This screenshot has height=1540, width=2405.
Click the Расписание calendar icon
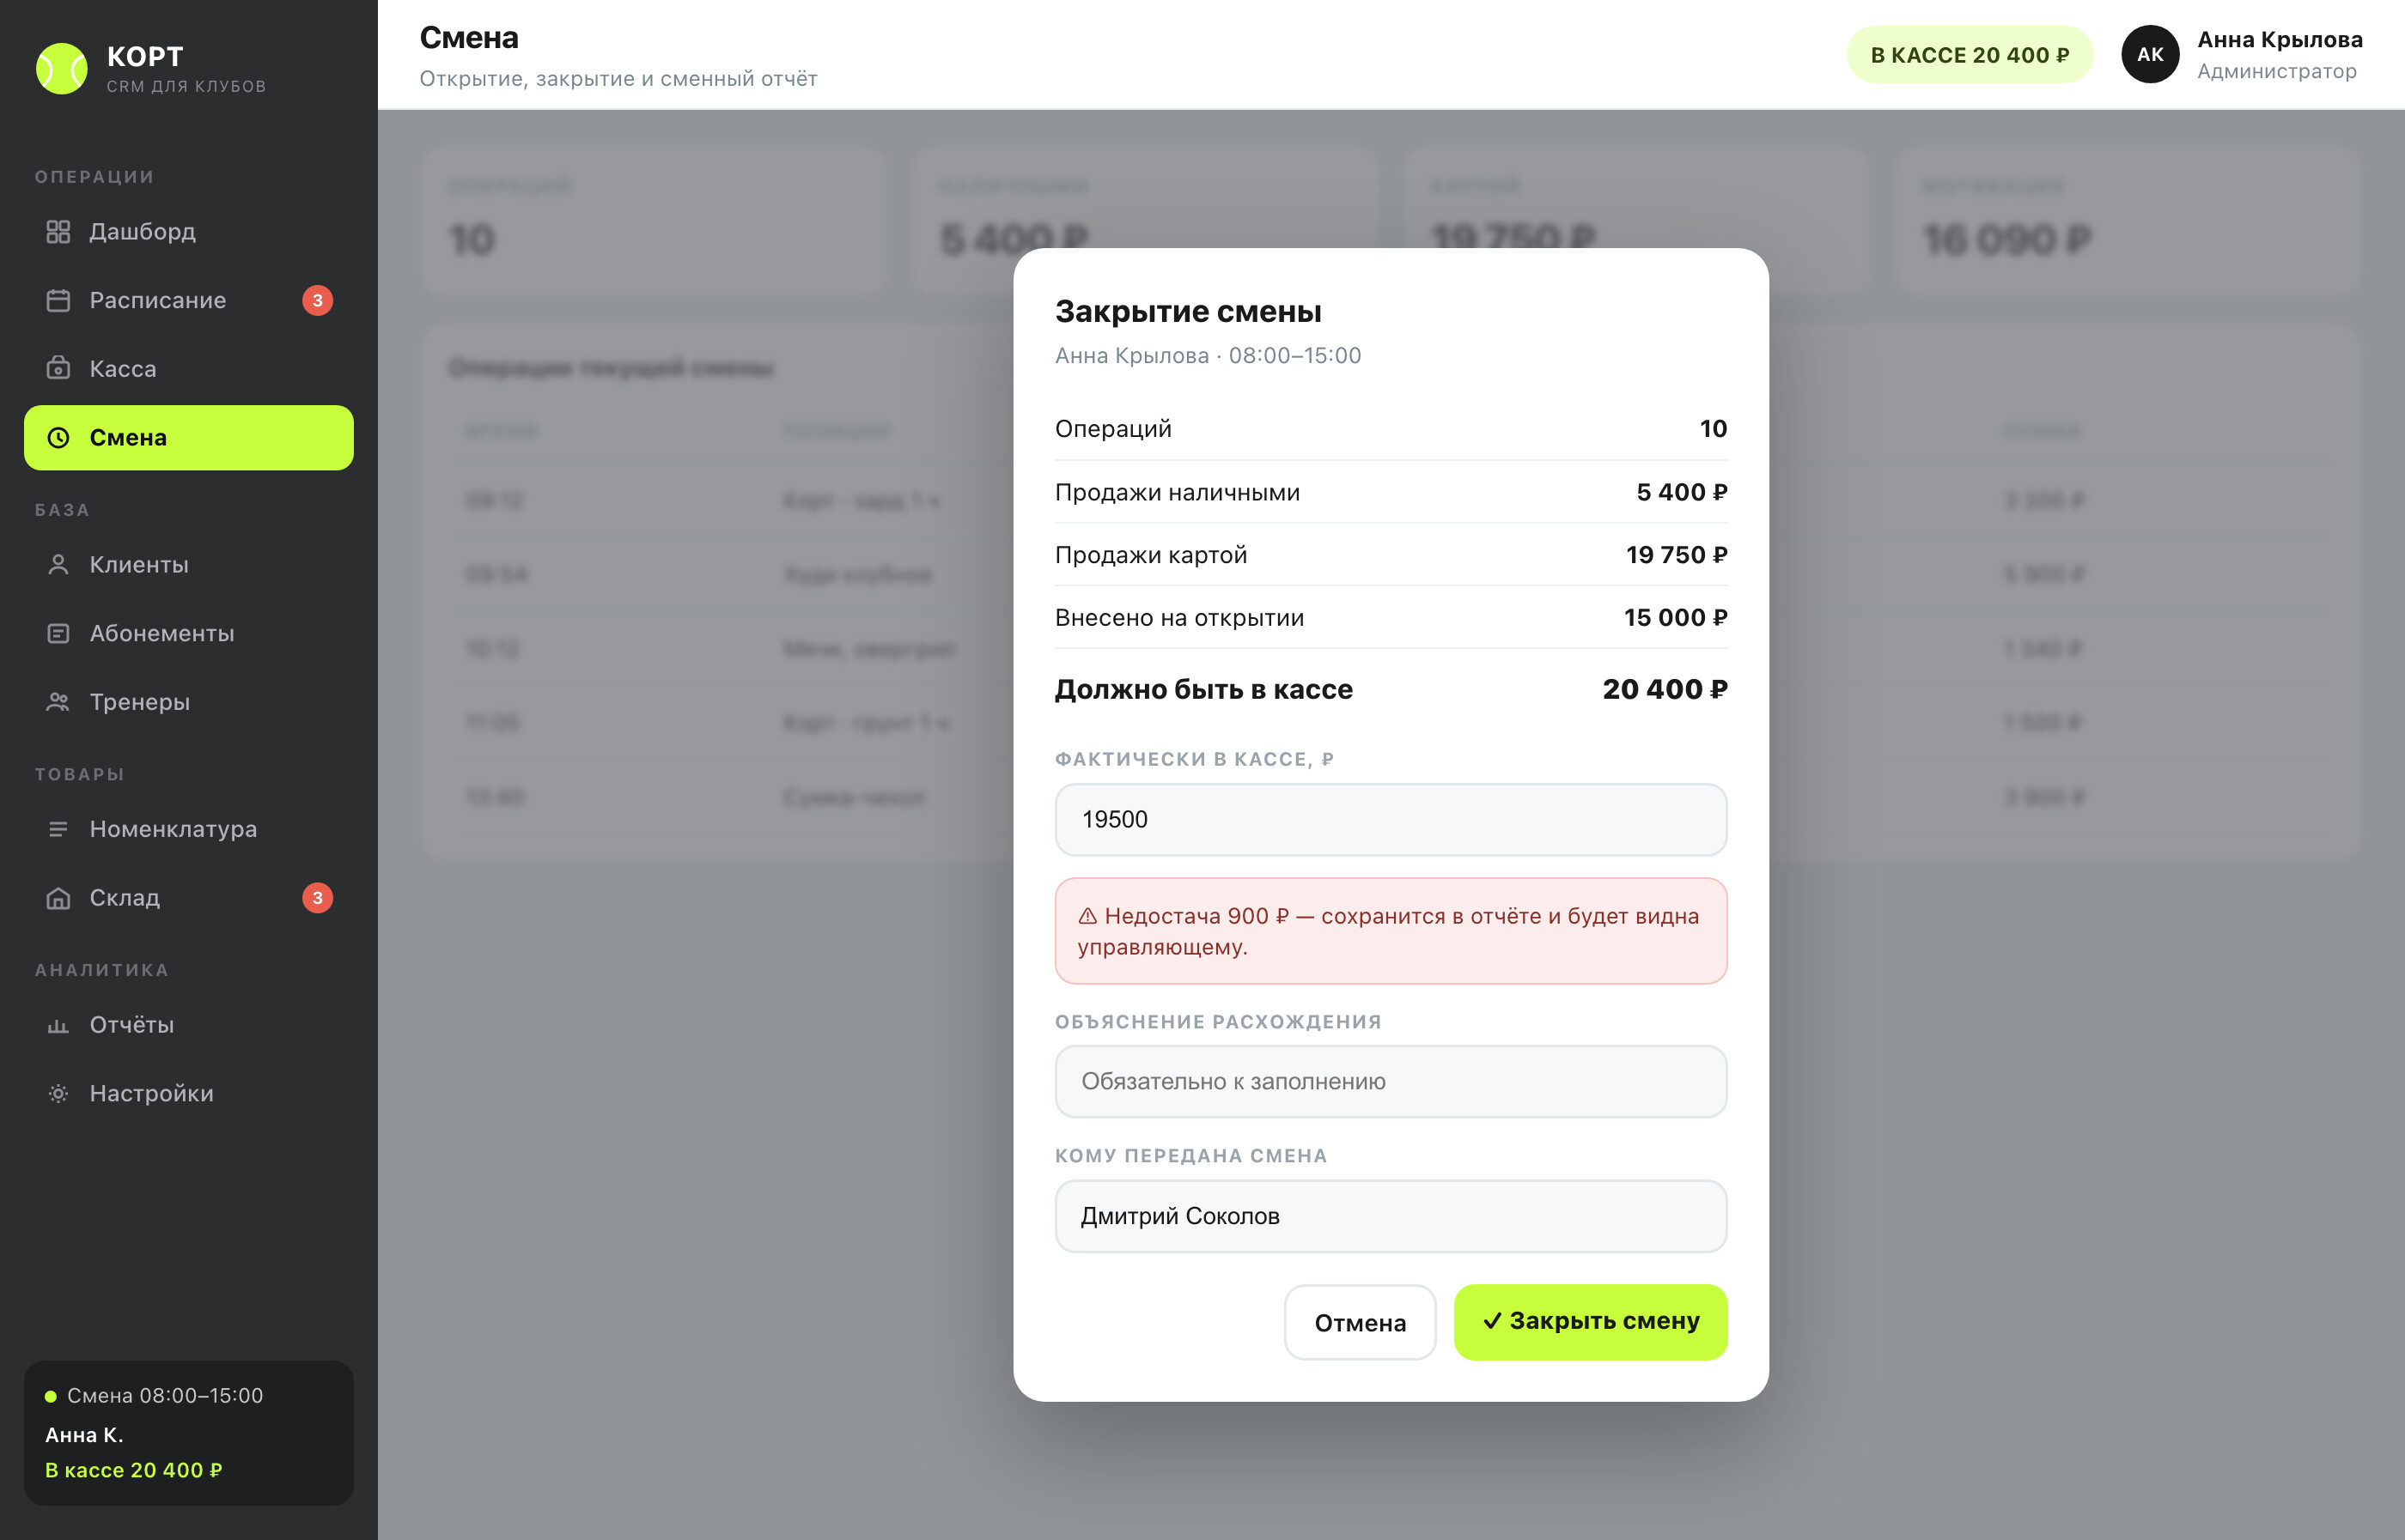point(58,300)
